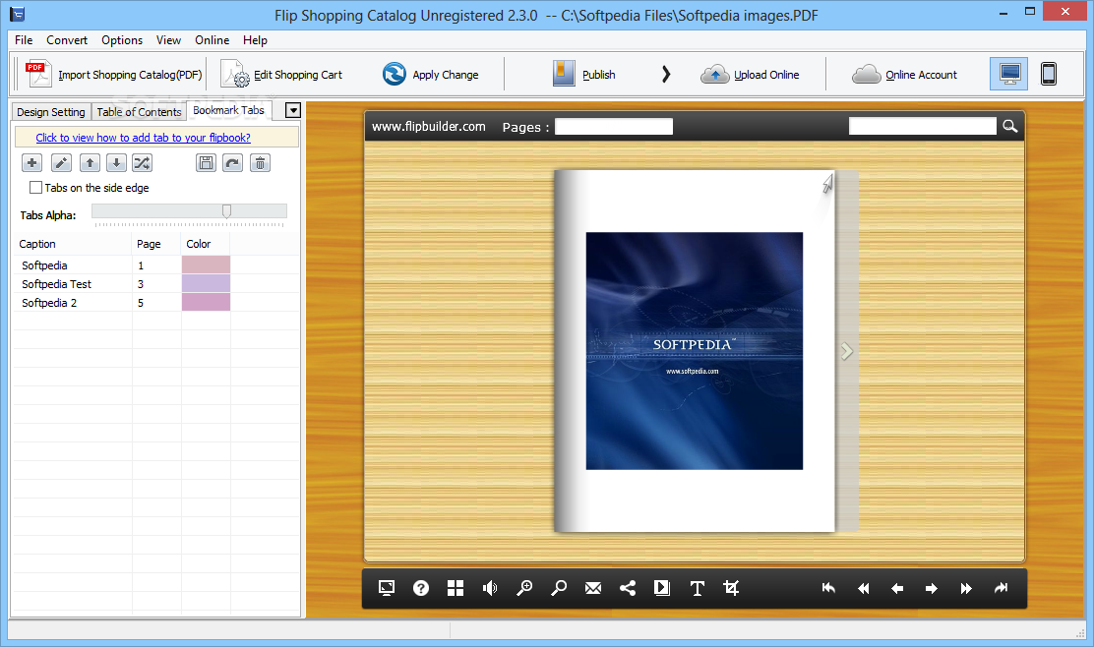Click the Tabs Alpha slider handle
The width and height of the screenshot is (1094, 647).
(x=226, y=211)
